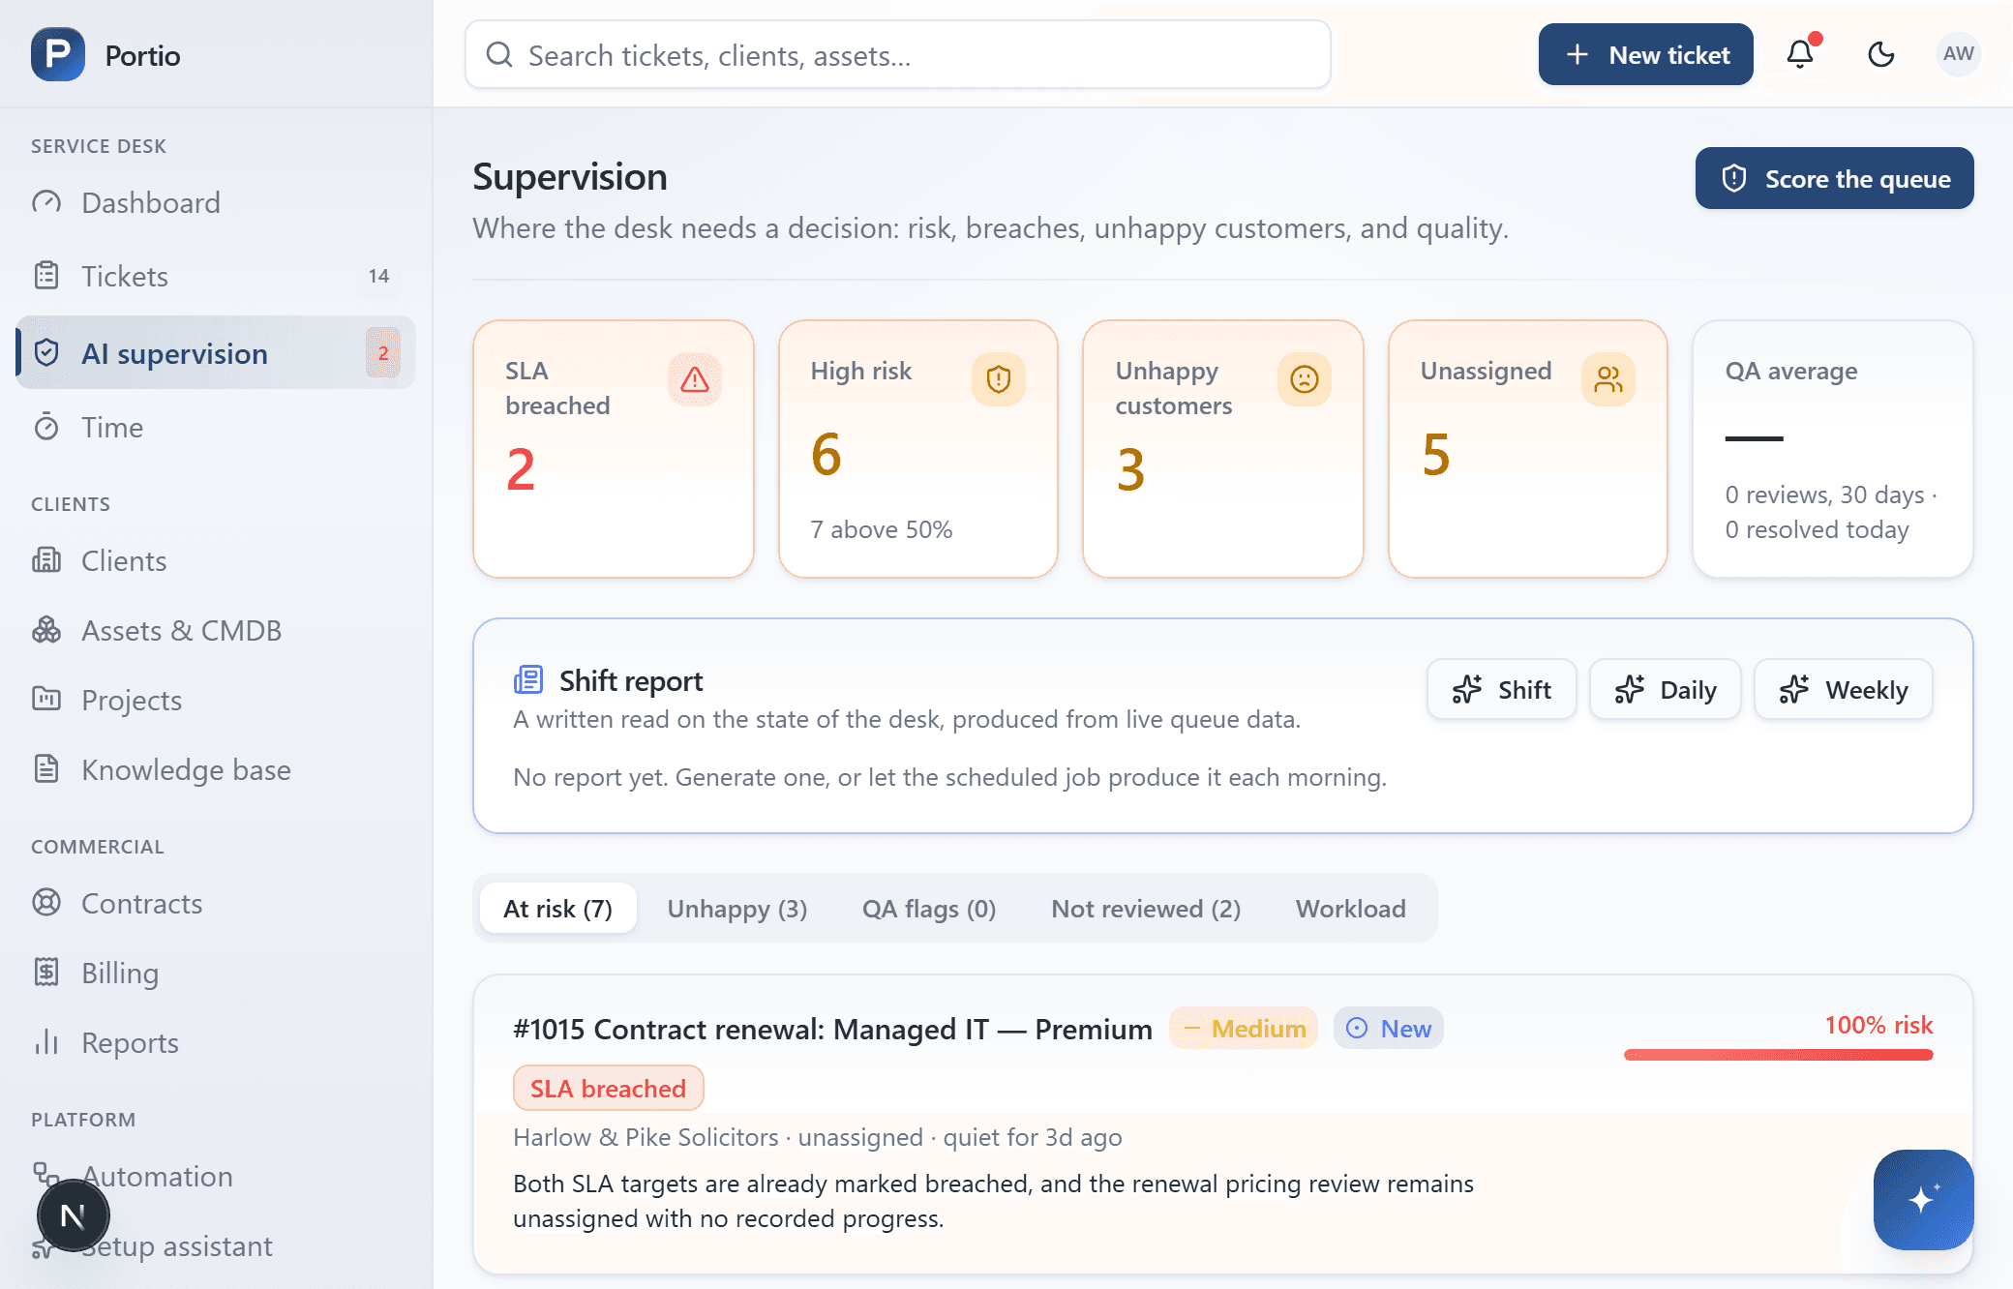
Task: Click the Shift report newspaper icon
Action: click(x=528, y=680)
